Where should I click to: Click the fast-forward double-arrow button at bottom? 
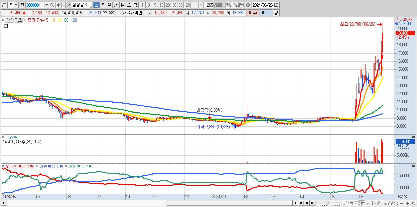[x=312, y=203]
